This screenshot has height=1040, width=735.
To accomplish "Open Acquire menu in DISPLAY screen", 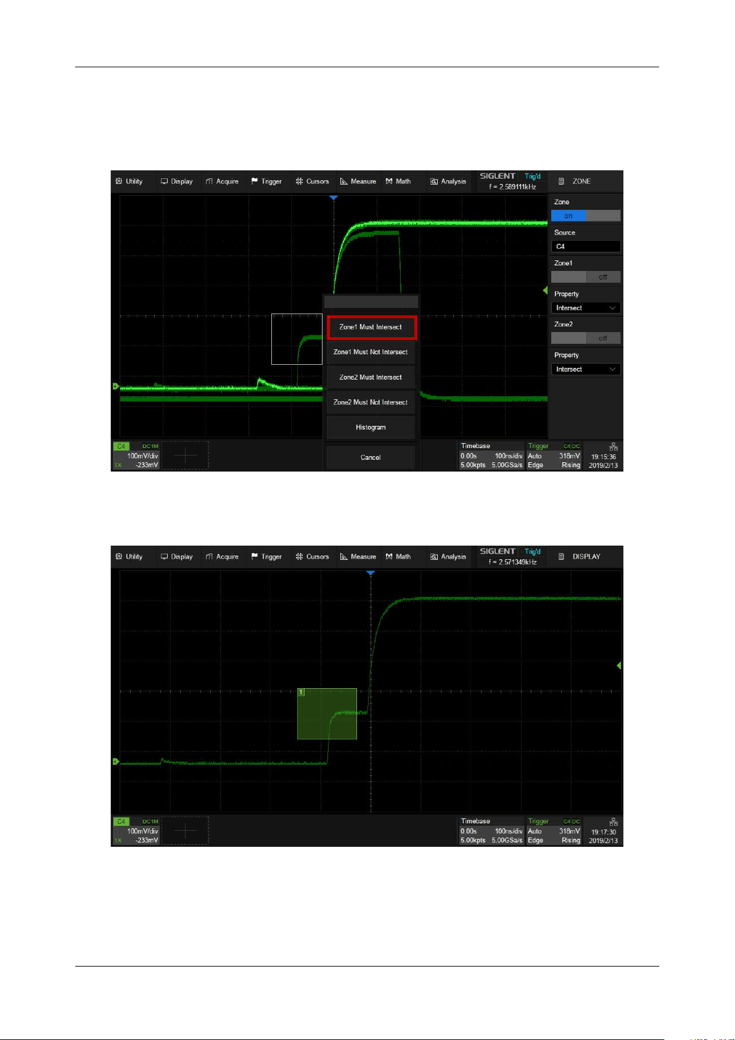I will (222, 557).
